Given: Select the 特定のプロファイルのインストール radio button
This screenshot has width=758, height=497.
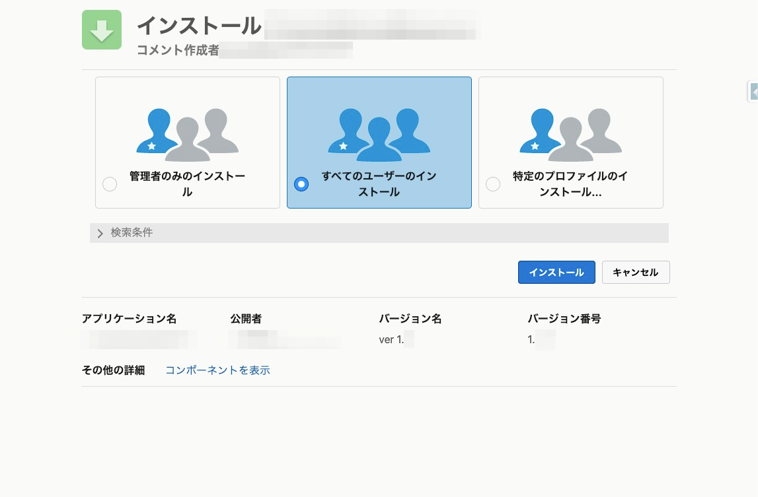Looking at the screenshot, I should pos(493,184).
